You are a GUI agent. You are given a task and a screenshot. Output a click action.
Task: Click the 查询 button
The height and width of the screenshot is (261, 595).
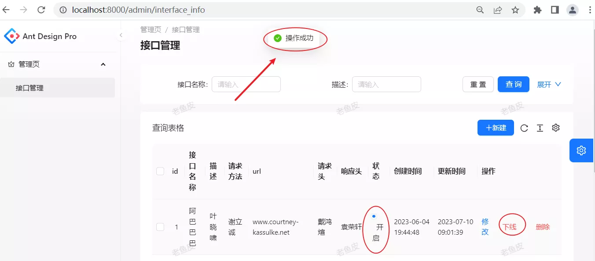(x=514, y=84)
